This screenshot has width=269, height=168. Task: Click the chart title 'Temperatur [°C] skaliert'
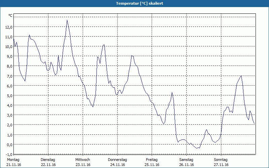pyautogui.click(x=140, y=3)
